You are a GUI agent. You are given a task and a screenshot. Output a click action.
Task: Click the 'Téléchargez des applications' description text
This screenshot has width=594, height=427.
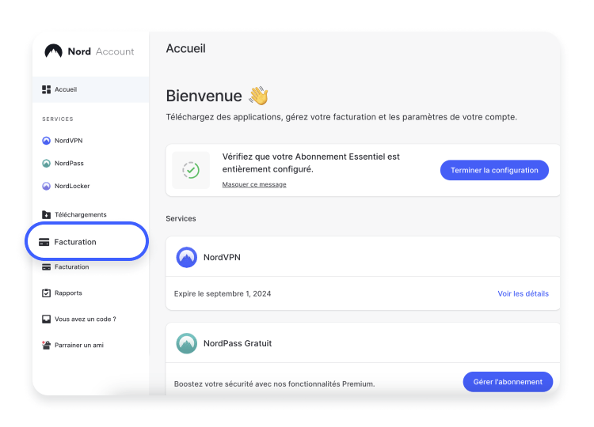[x=341, y=117]
